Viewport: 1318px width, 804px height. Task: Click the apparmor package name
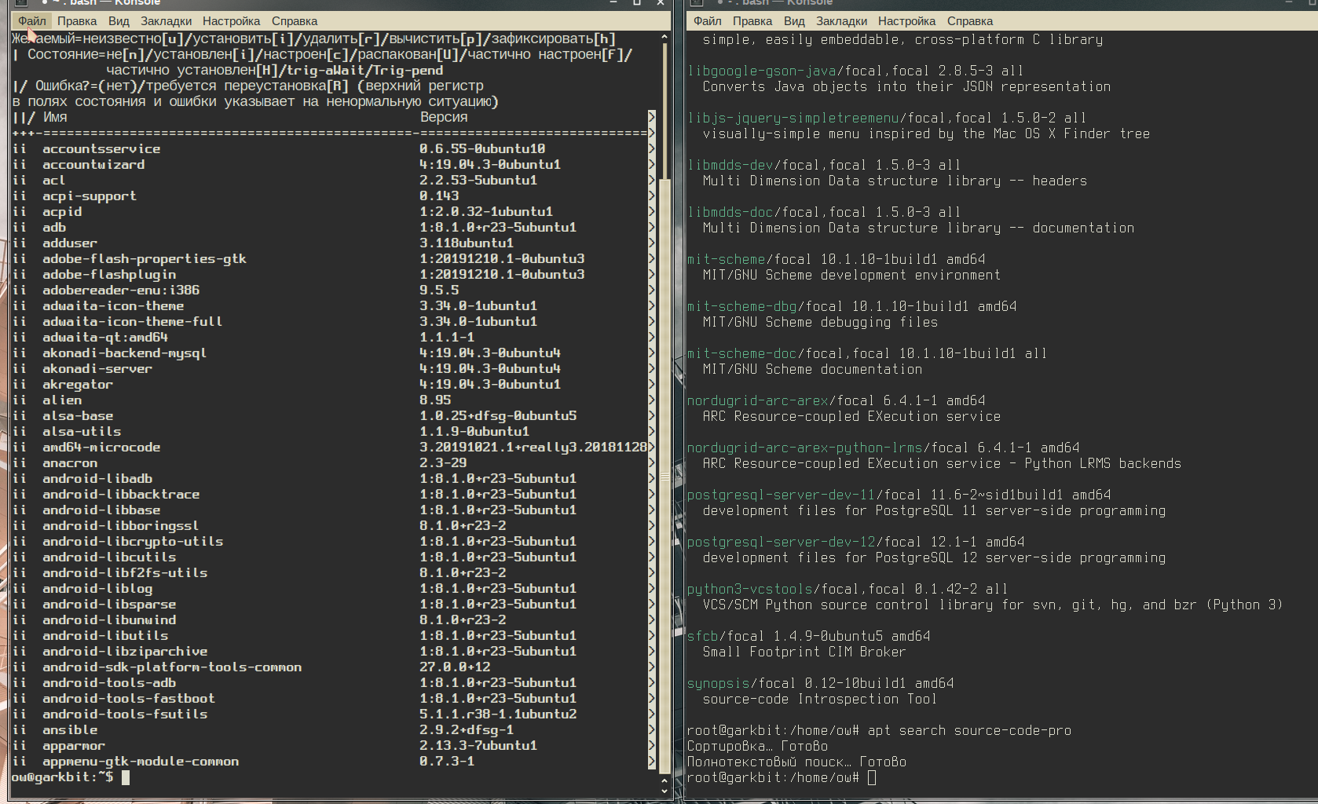[74, 745]
